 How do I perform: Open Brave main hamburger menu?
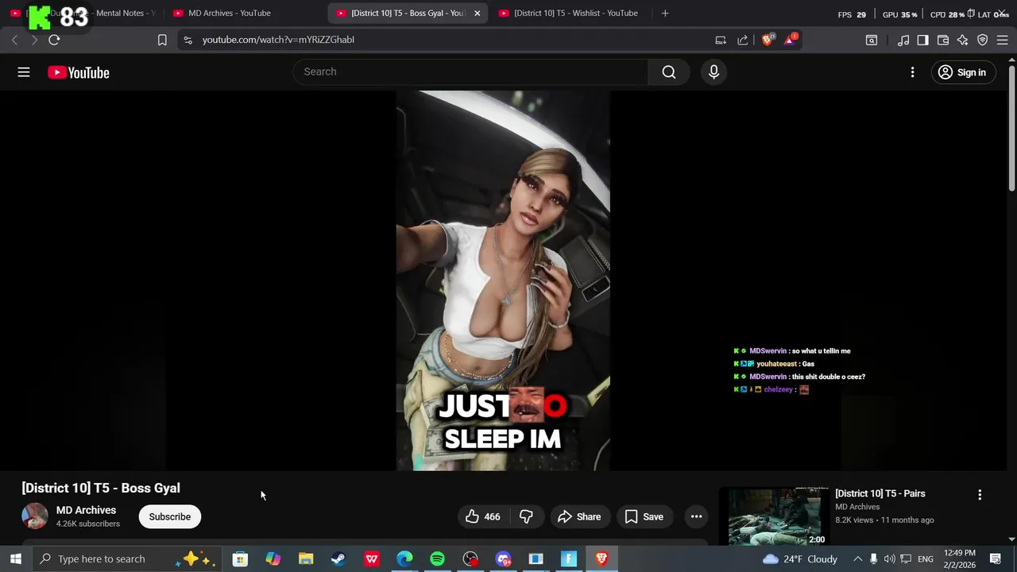tap(1003, 40)
